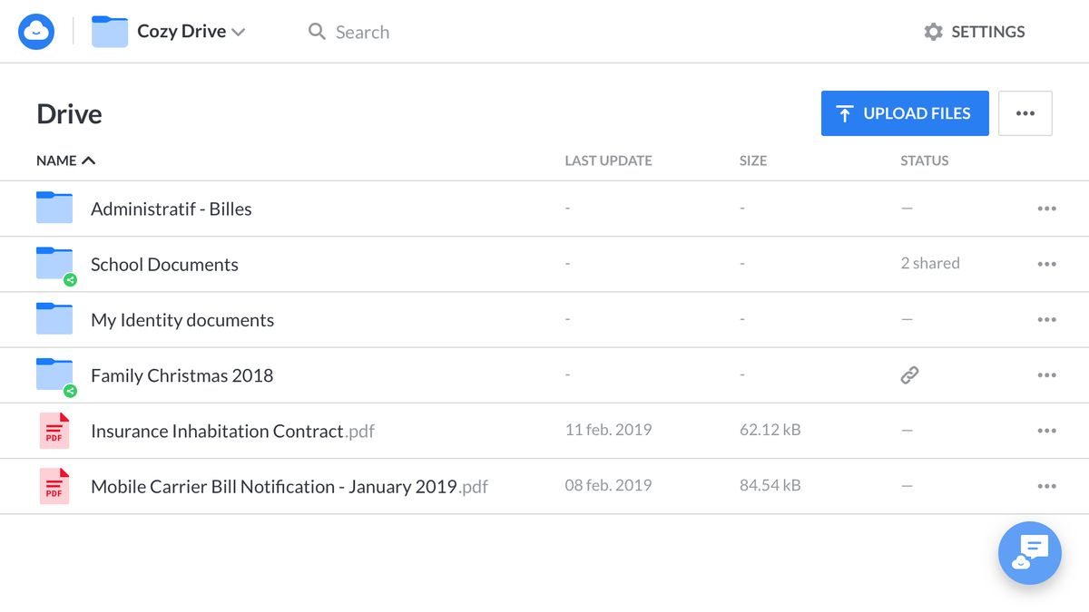
Task: Click the shared badge on School Documents folder
Action: point(70,279)
